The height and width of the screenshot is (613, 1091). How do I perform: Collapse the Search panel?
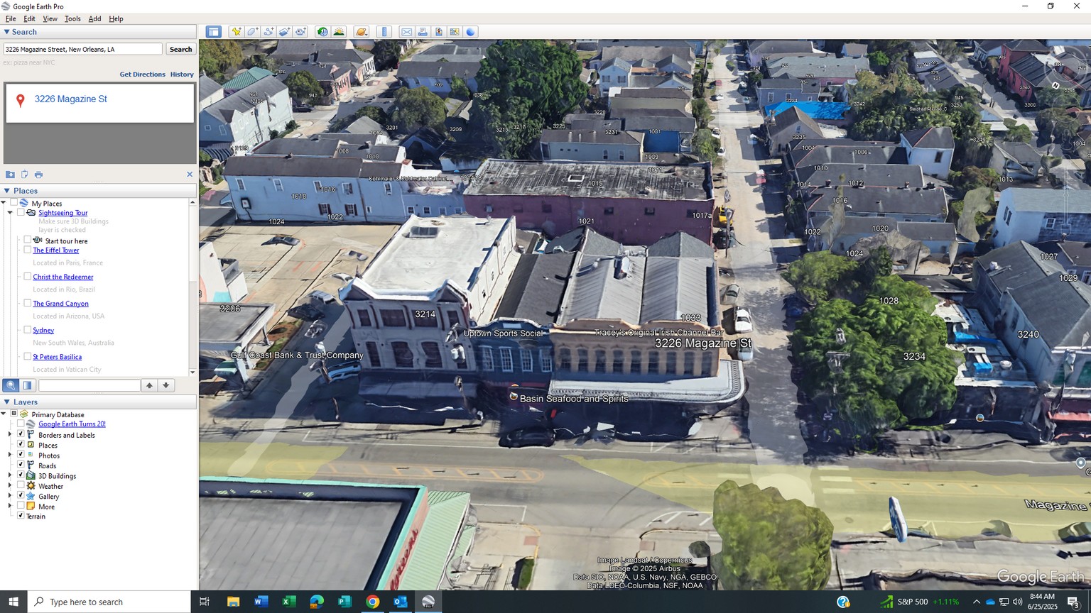pyautogui.click(x=6, y=32)
